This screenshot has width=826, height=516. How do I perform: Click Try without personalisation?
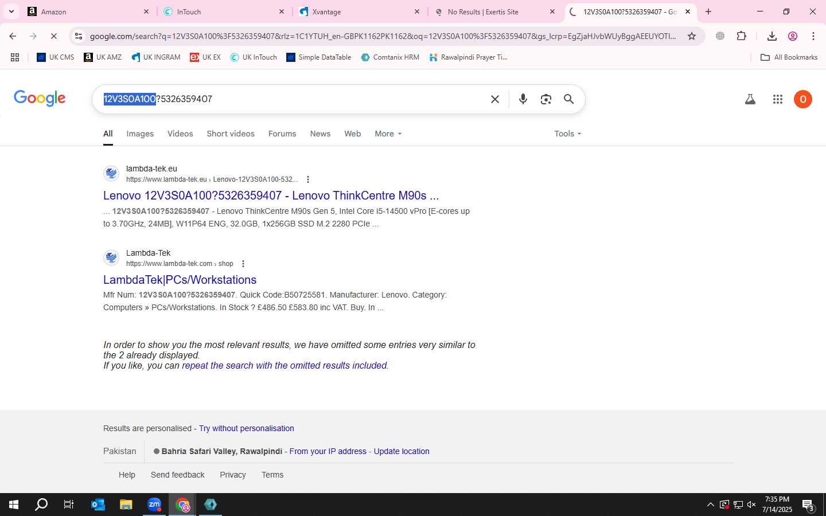coord(246,428)
